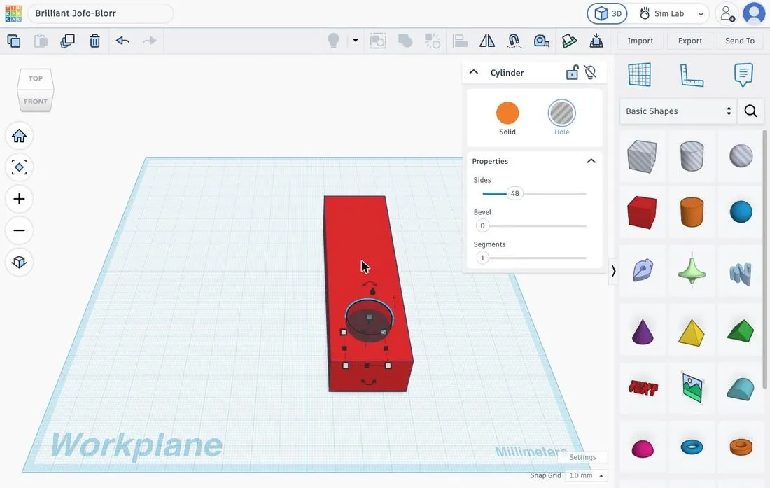Open the Sim Lab dropdown
Screen dimensions: 770x488
pyautogui.click(x=671, y=14)
